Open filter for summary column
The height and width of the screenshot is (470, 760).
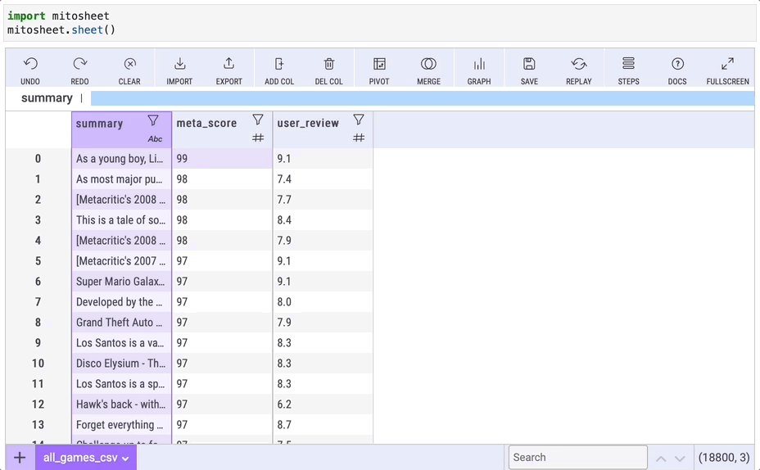coord(153,120)
